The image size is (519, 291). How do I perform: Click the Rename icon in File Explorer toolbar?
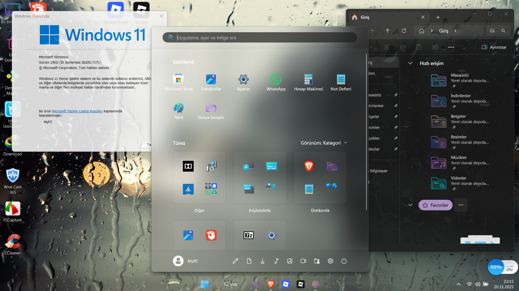(x=435, y=47)
